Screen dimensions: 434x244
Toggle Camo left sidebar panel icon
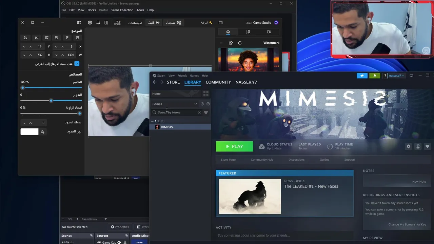click(79, 23)
